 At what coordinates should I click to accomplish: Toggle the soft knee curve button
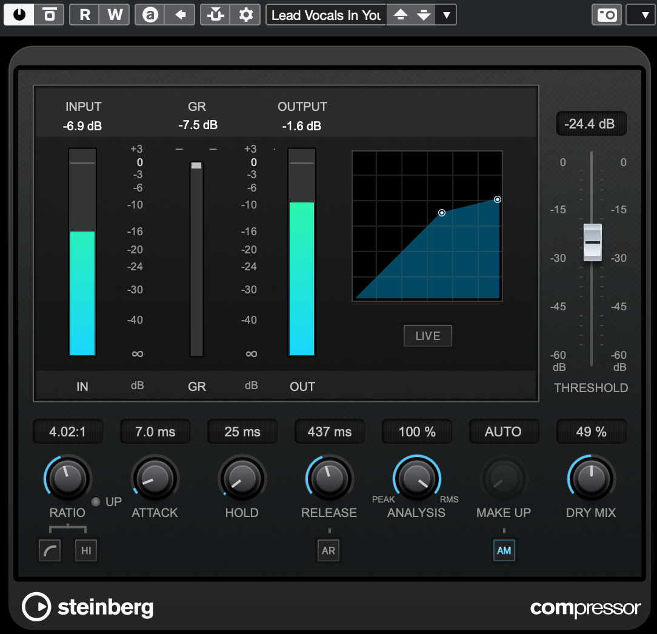(50, 550)
